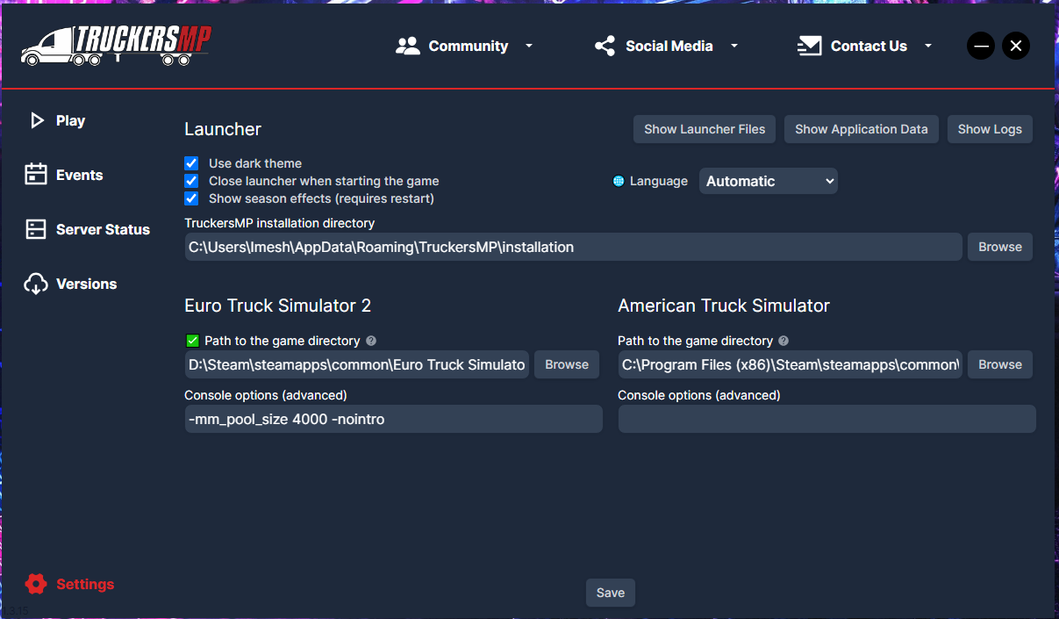1059x619 pixels.
Task: Uncheck Show season effects option
Action: point(191,198)
